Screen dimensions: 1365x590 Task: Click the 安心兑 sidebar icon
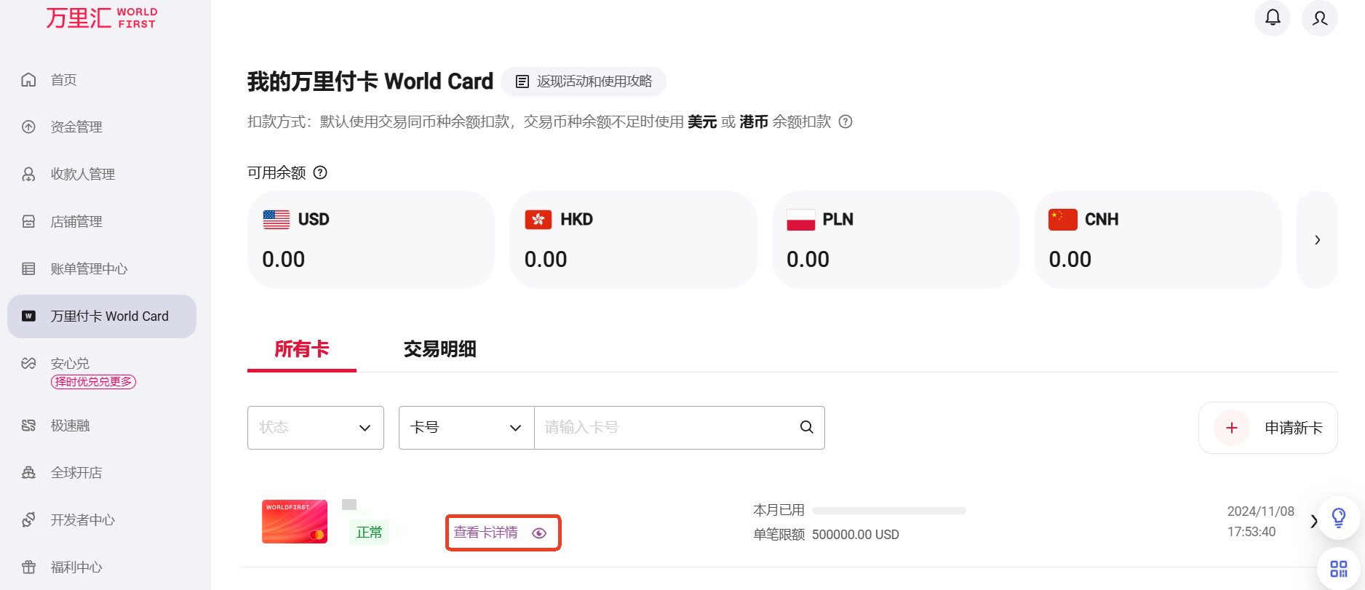pos(28,363)
